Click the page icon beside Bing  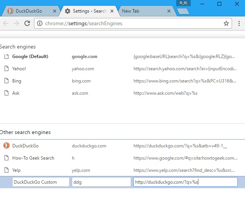(6, 81)
